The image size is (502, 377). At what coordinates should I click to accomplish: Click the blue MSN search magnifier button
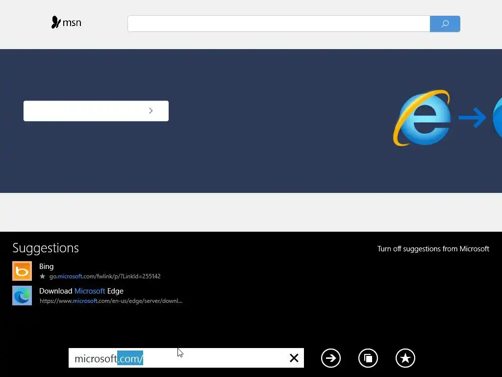[x=445, y=24]
